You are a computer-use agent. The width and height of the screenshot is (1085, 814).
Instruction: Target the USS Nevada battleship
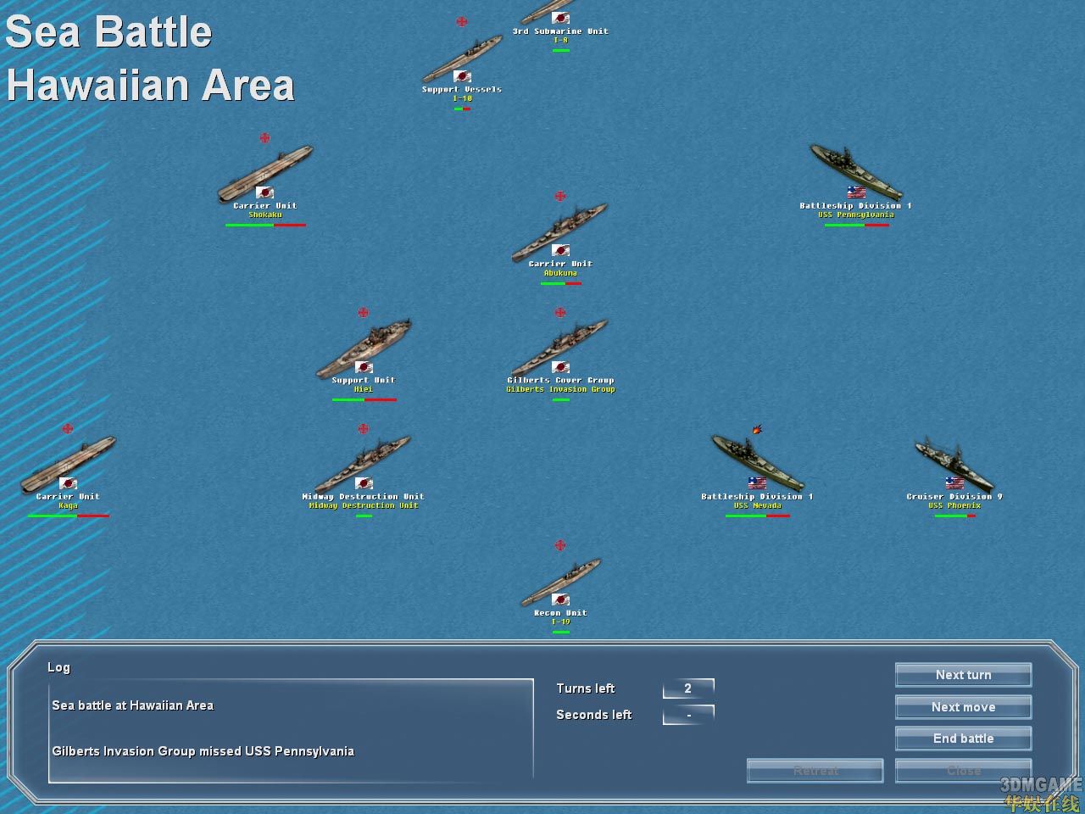point(757,460)
